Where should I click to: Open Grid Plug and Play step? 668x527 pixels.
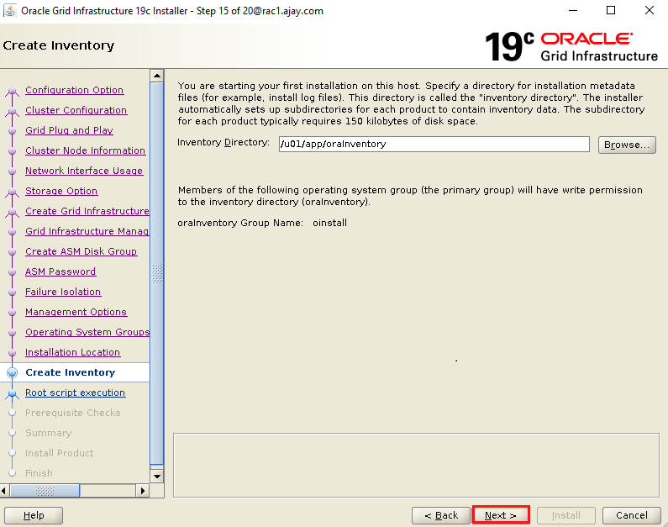(69, 130)
